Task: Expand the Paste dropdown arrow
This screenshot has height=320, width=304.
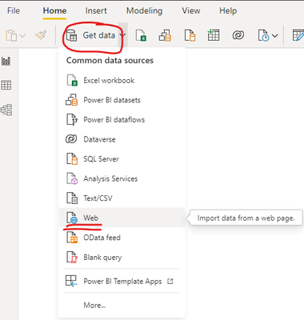Action: [x=22, y=35]
